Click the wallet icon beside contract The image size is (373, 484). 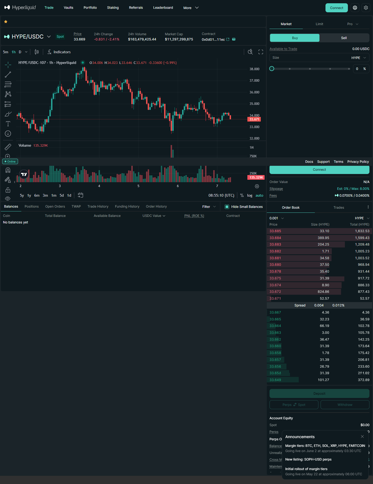point(234,39)
